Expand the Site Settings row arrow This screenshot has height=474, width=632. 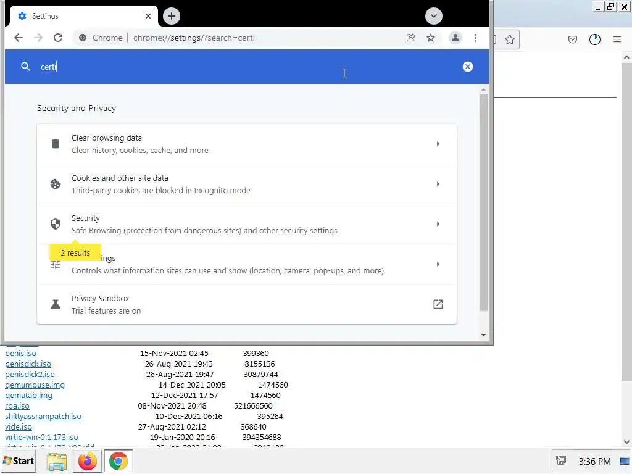[x=438, y=264]
